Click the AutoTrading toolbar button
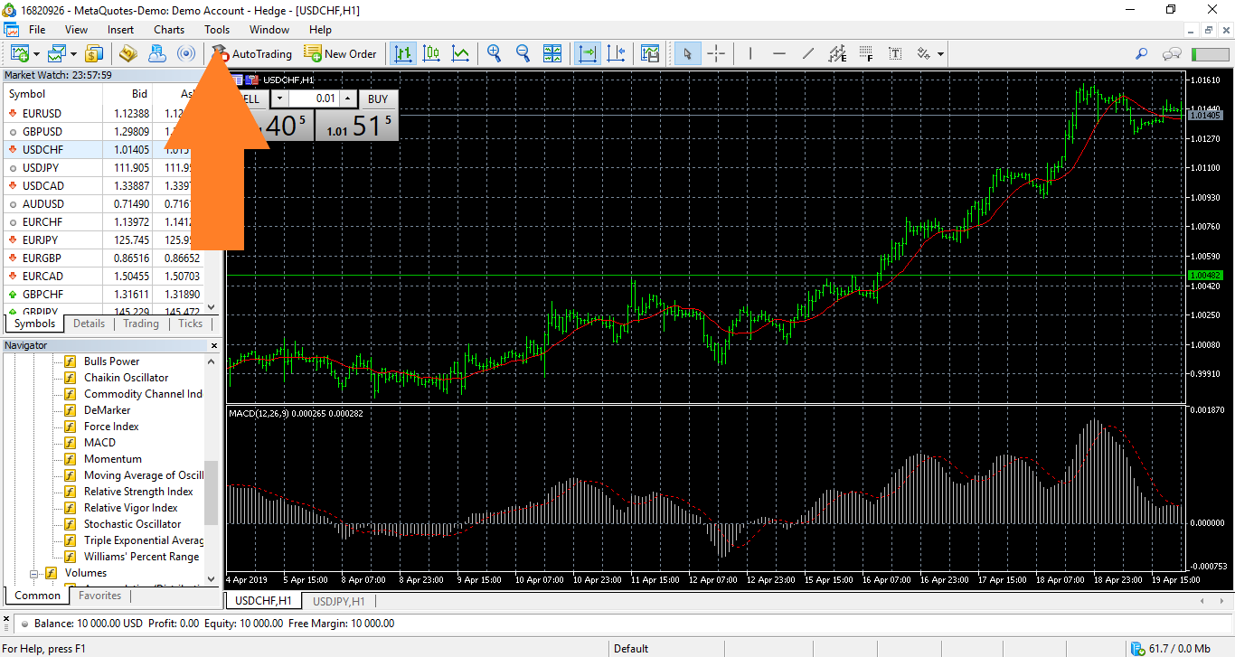 coord(253,53)
